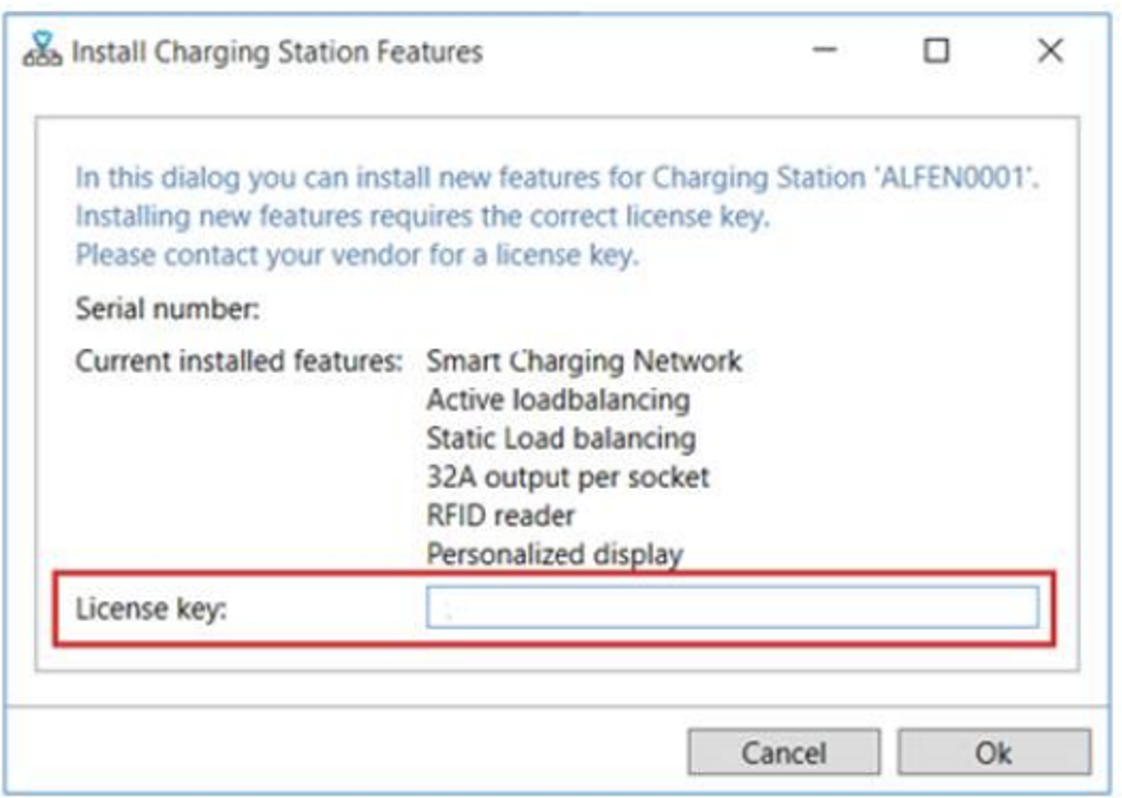Select 'Smart Charging Network' feature text

[x=583, y=360]
